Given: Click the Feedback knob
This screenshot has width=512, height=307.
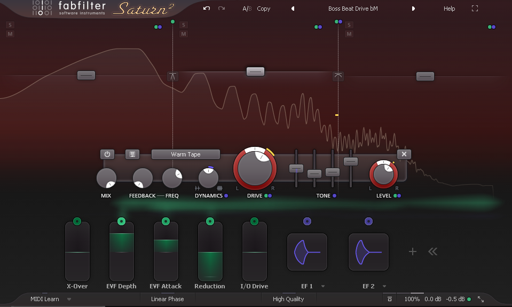Looking at the screenshot, I should [x=143, y=178].
